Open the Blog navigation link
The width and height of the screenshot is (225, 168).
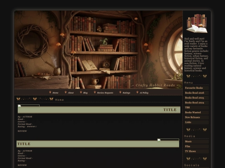pos(85,93)
